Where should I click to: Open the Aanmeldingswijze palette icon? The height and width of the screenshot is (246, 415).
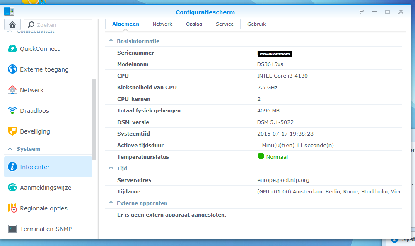pyautogui.click(x=12, y=187)
